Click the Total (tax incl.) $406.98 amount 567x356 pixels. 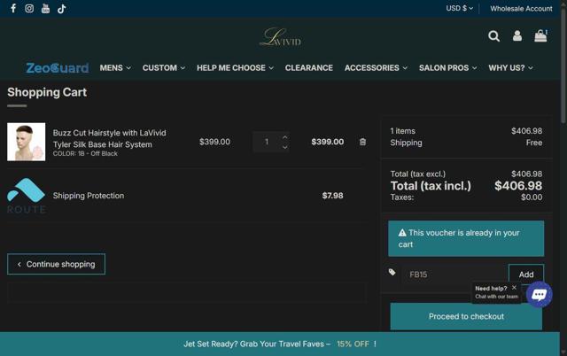518,186
